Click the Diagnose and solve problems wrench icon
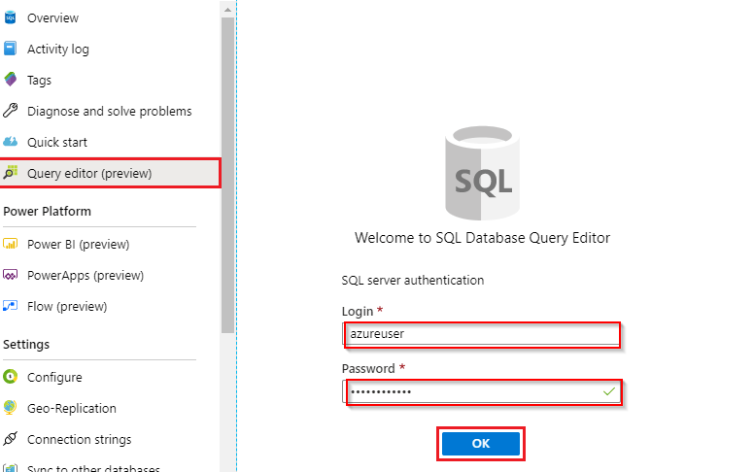Viewport: 754px width, 472px height. point(10,111)
